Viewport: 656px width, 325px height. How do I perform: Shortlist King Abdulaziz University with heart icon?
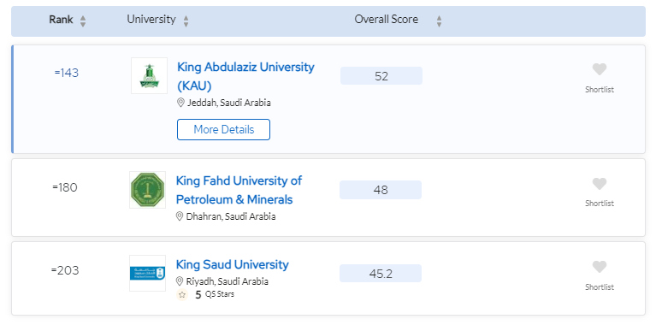pos(599,69)
